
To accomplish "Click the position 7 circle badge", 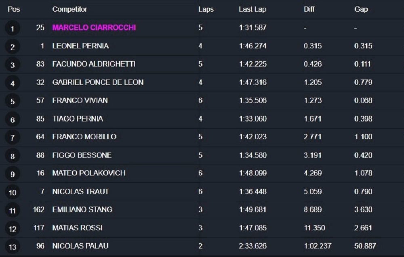I will pos(13,138).
